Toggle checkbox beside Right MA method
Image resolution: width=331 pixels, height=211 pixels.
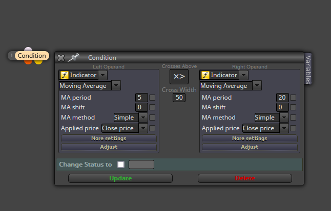tap(293, 118)
